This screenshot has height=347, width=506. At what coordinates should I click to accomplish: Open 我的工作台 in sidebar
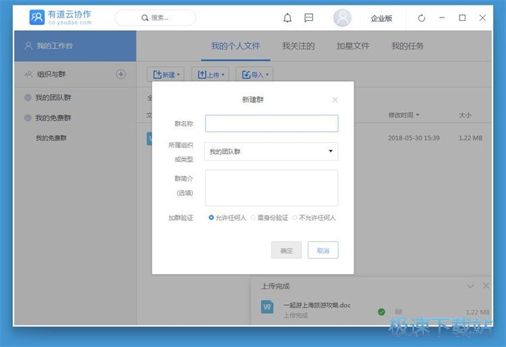pos(75,46)
